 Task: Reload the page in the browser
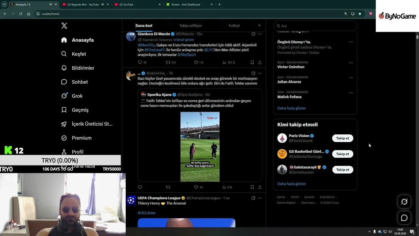point(21,14)
